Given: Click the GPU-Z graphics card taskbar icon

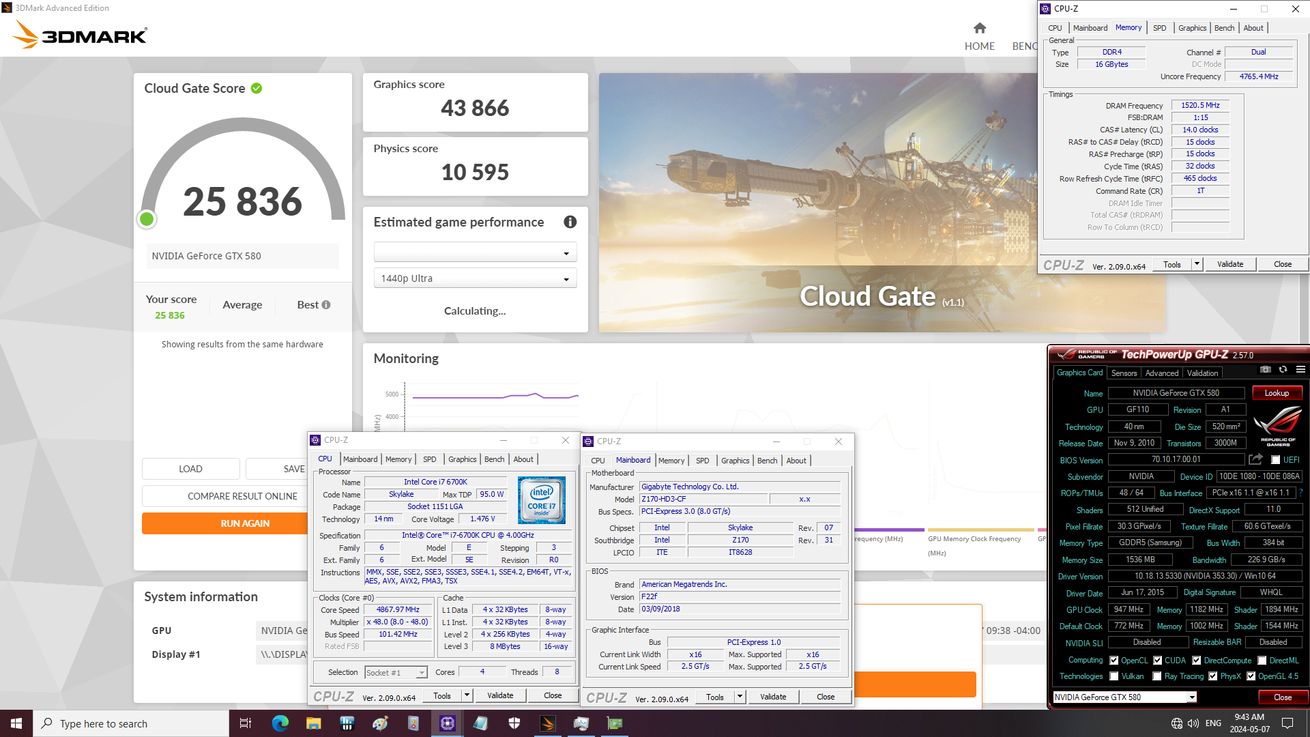Looking at the screenshot, I should point(615,723).
